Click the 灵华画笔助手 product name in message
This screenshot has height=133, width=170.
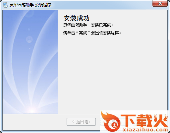tap(75, 25)
